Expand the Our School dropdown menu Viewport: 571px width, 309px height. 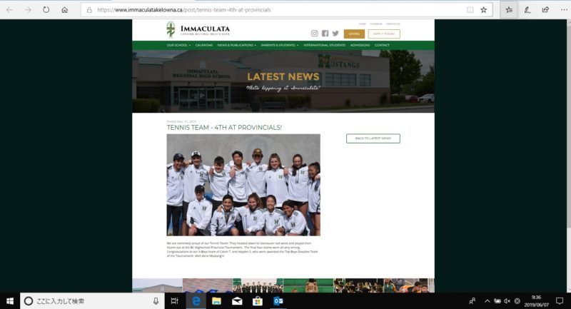tap(178, 45)
